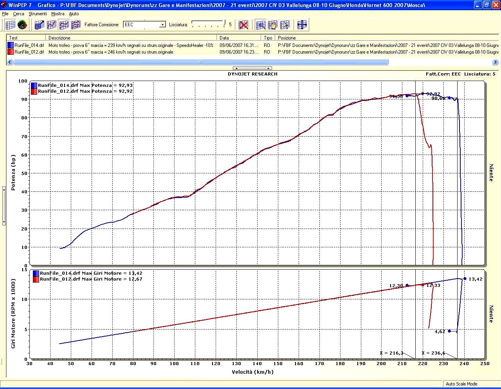Click the date 09/06/2007 16.31 cell

[x=239, y=45]
